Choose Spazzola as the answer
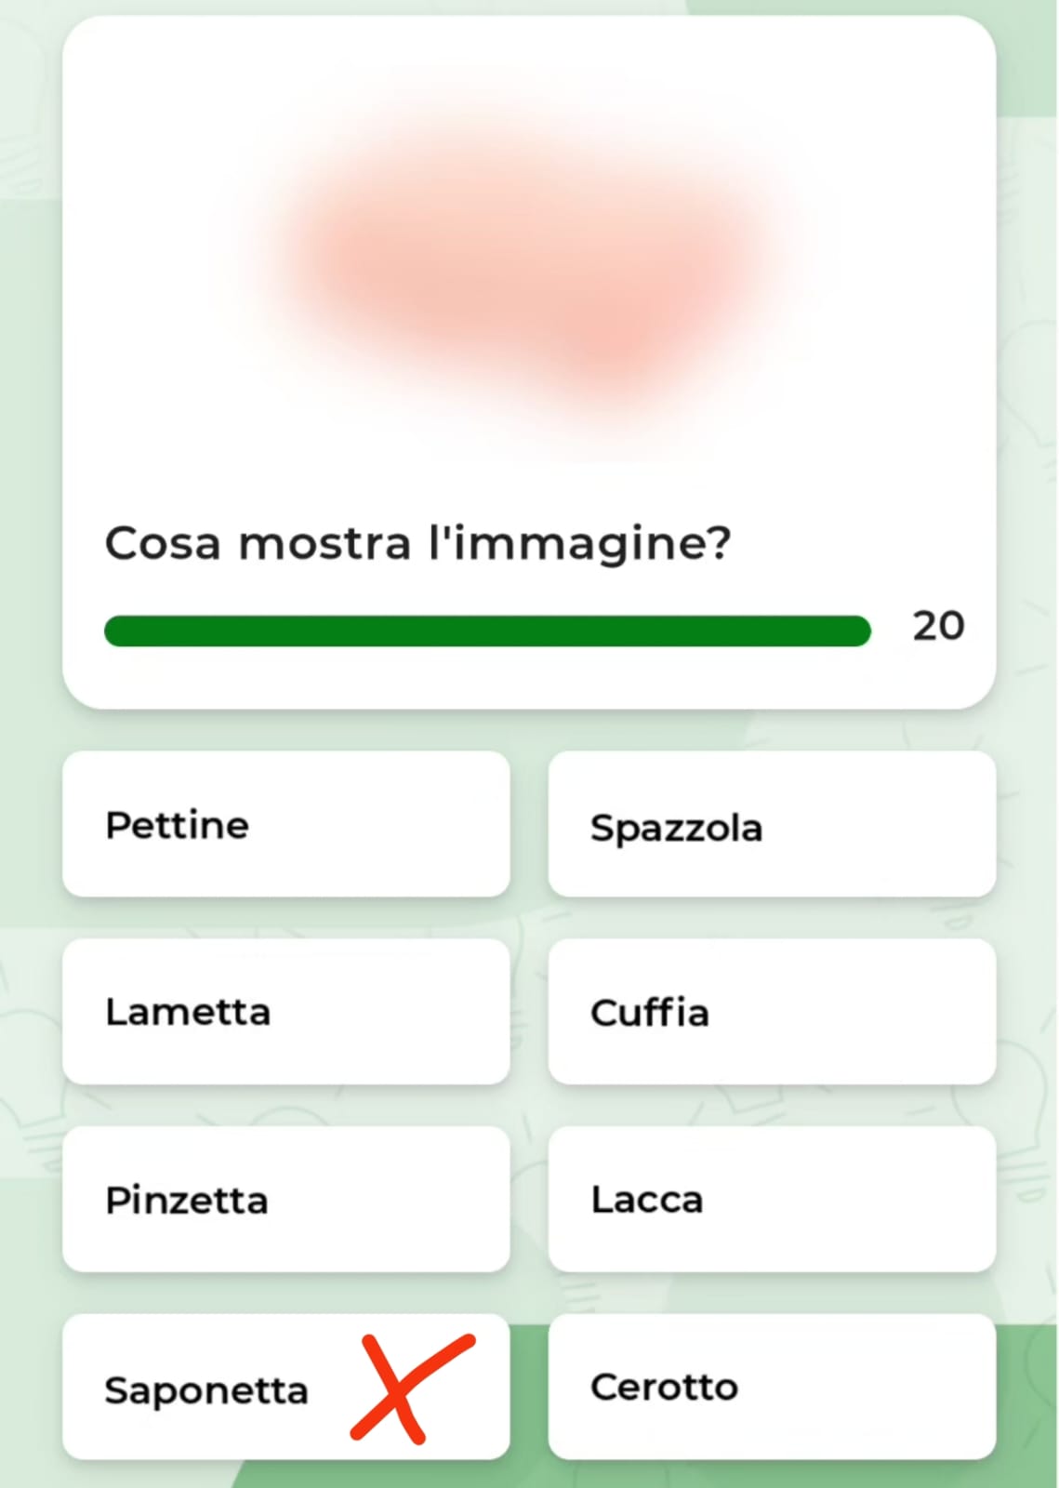Image resolution: width=1059 pixels, height=1488 pixels. point(772,825)
